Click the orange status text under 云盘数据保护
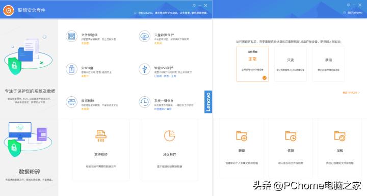This screenshot has width=367, height=196. coord(158,43)
